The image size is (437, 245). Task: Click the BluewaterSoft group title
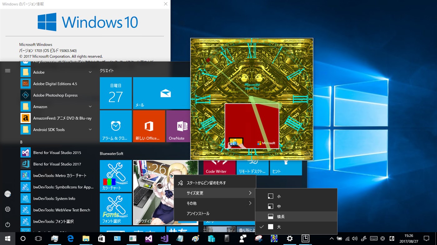(x=112, y=153)
